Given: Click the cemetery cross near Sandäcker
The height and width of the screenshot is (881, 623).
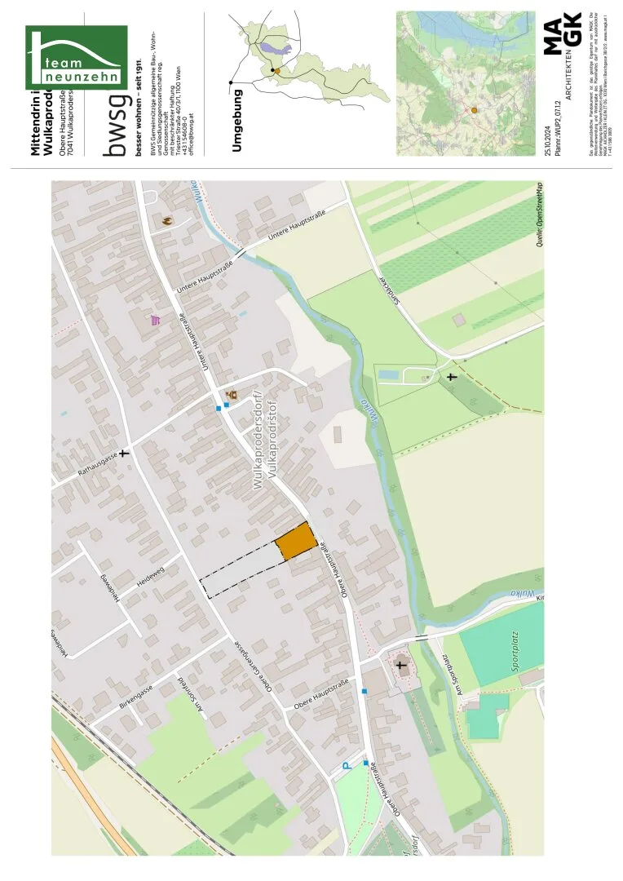Looking at the screenshot, I should pos(451,377).
